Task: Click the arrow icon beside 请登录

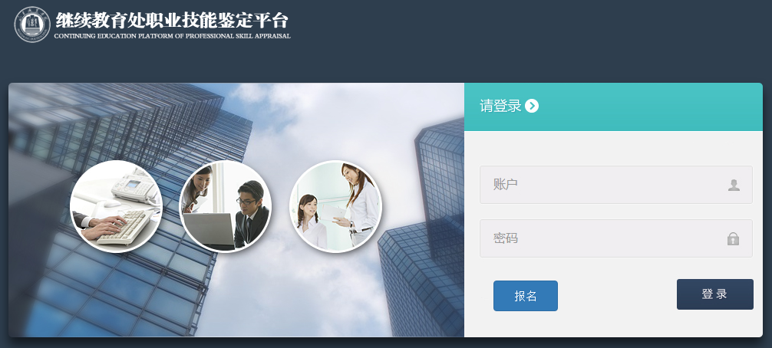Action: pyautogui.click(x=532, y=106)
